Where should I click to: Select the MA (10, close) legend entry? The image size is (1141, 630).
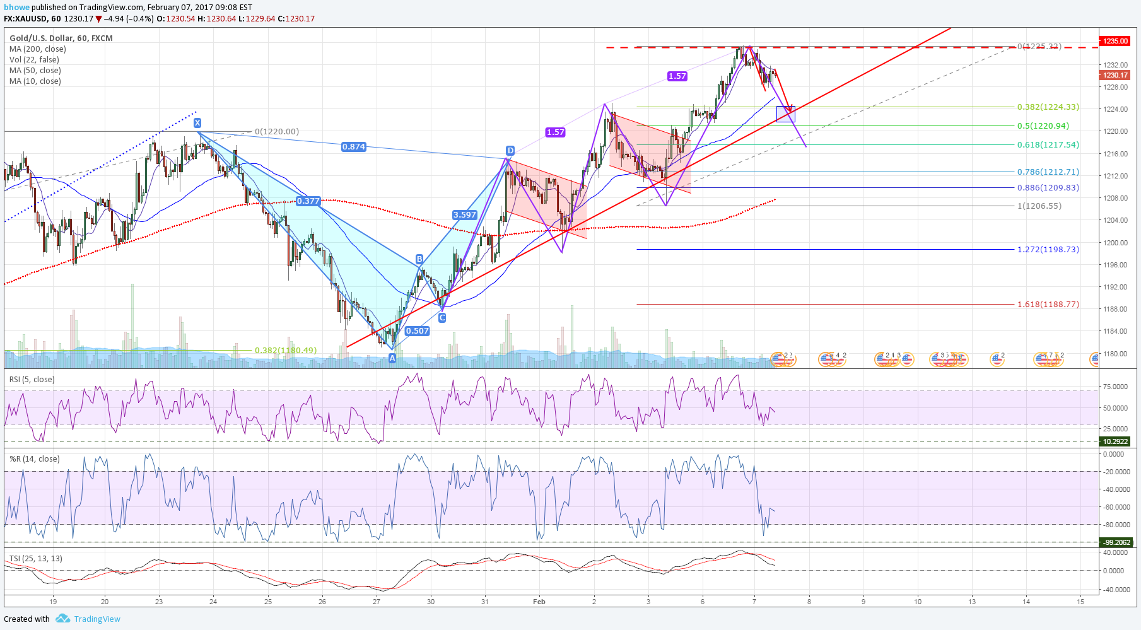click(35, 81)
